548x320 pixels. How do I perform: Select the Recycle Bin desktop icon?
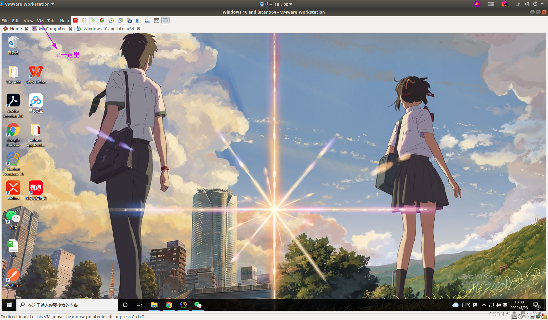[x=13, y=45]
